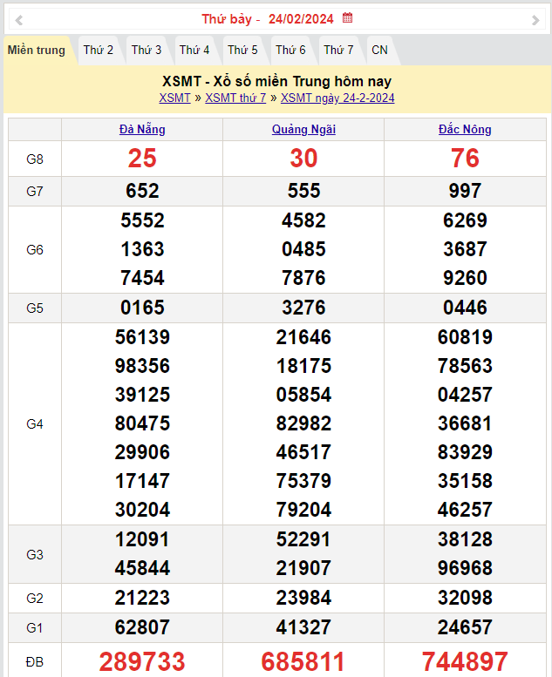Image resolution: width=552 pixels, height=677 pixels.
Task: Open the calendar date picker icon
Action: (348, 18)
